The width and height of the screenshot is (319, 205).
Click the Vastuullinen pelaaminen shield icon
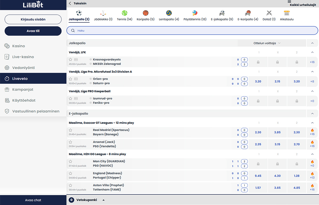(7, 111)
